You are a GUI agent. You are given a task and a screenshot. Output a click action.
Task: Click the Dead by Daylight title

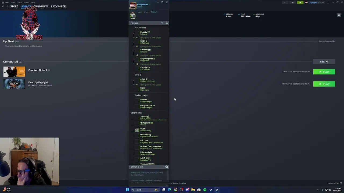(x=38, y=83)
